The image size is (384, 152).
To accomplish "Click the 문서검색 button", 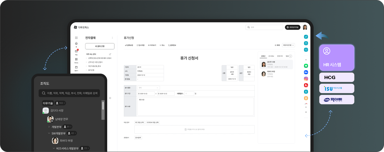I will (138, 138).
